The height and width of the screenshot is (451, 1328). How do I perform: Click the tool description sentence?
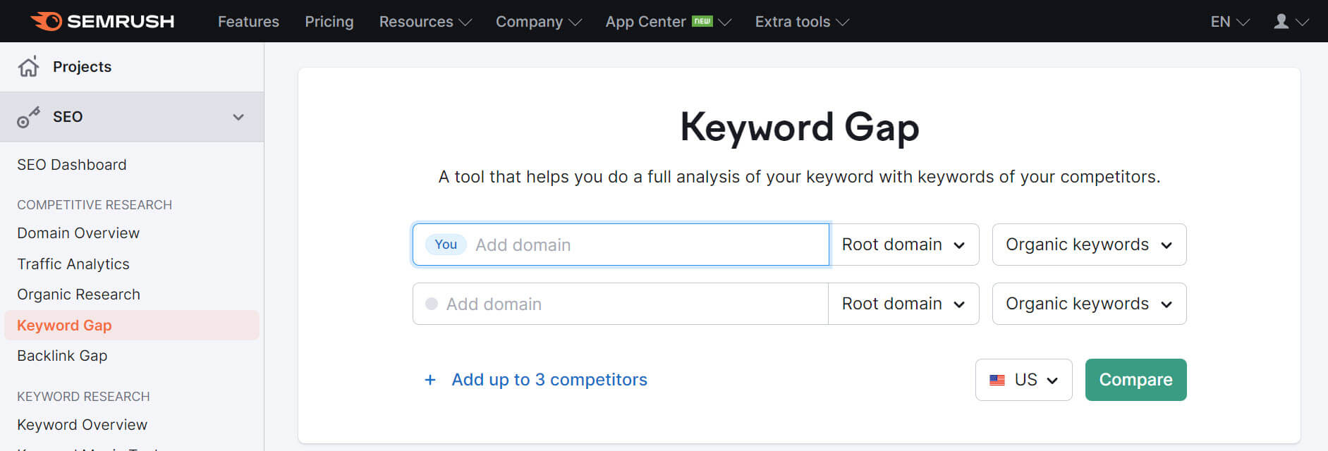point(799,177)
